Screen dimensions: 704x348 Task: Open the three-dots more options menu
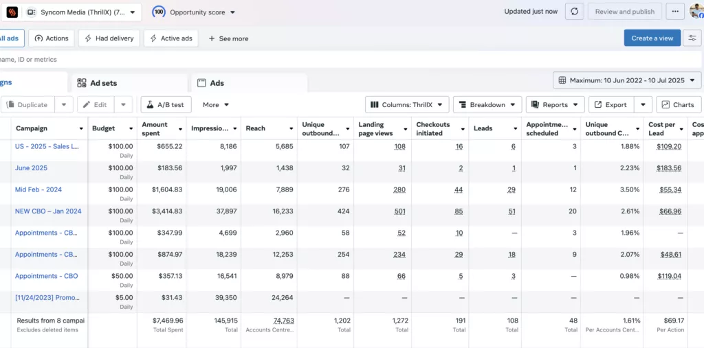[676, 12]
